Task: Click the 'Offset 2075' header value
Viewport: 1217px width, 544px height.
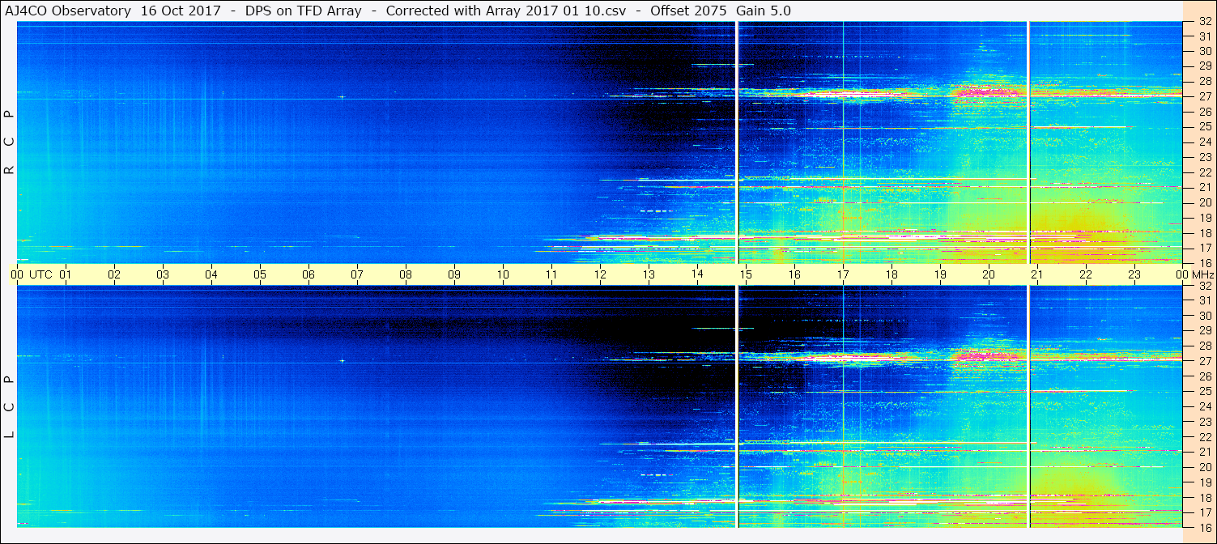Action: (x=687, y=11)
